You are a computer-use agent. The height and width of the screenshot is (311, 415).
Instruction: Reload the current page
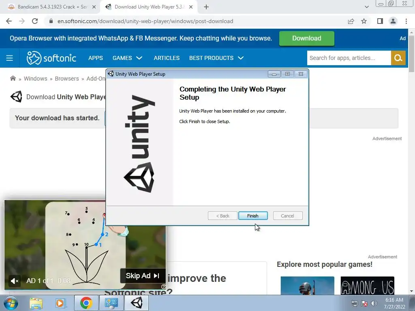[35, 21]
